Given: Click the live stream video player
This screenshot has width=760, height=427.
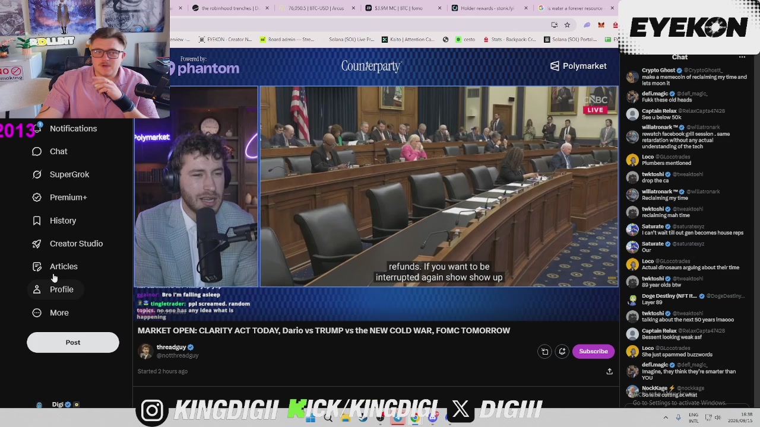Looking at the screenshot, I should pos(376,187).
